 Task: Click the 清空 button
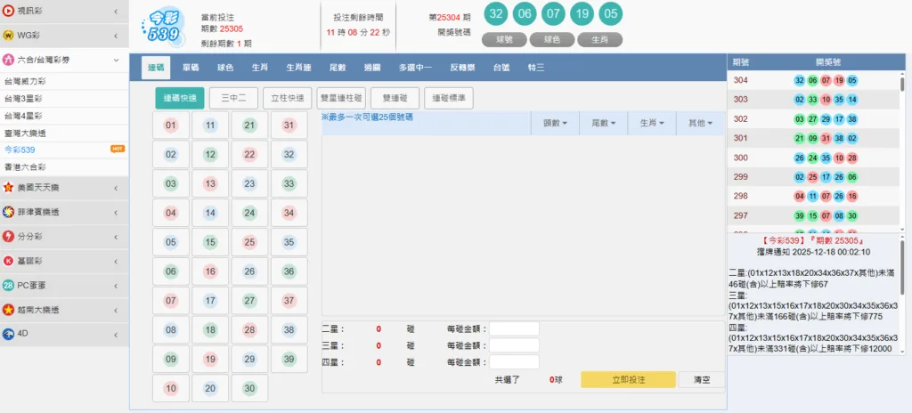[x=702, y=380]
